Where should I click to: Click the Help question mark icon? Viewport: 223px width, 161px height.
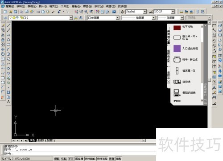[x=114, y=12]
